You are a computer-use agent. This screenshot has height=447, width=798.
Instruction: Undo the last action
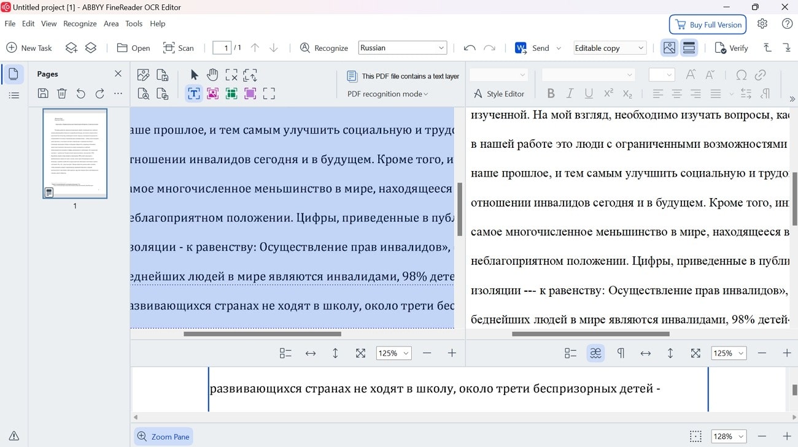coord(470,48)
